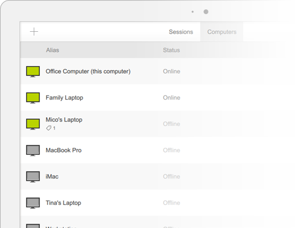Click the Online status of Office Computer
295x228 pixels.
171,71
